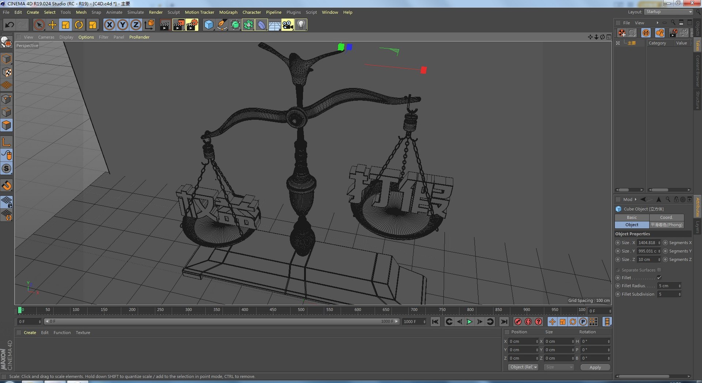Image resolution: width=702 pixels, height=383 pixels.
Task: Open the Deformer bend object icon
Action: pos(261,25)
